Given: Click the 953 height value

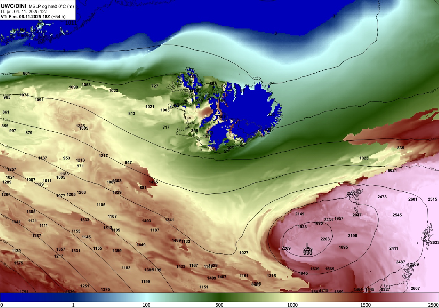Looking at the screenshot, I should point(67,158).
